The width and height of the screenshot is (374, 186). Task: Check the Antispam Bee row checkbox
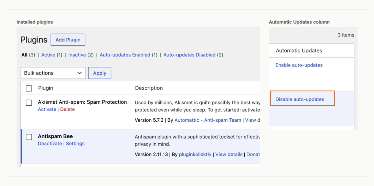tap(29, 137)
